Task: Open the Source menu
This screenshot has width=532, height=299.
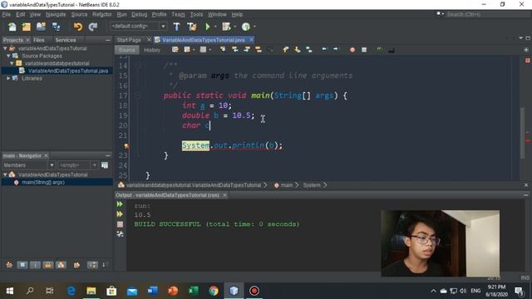Action: (79, 14)
